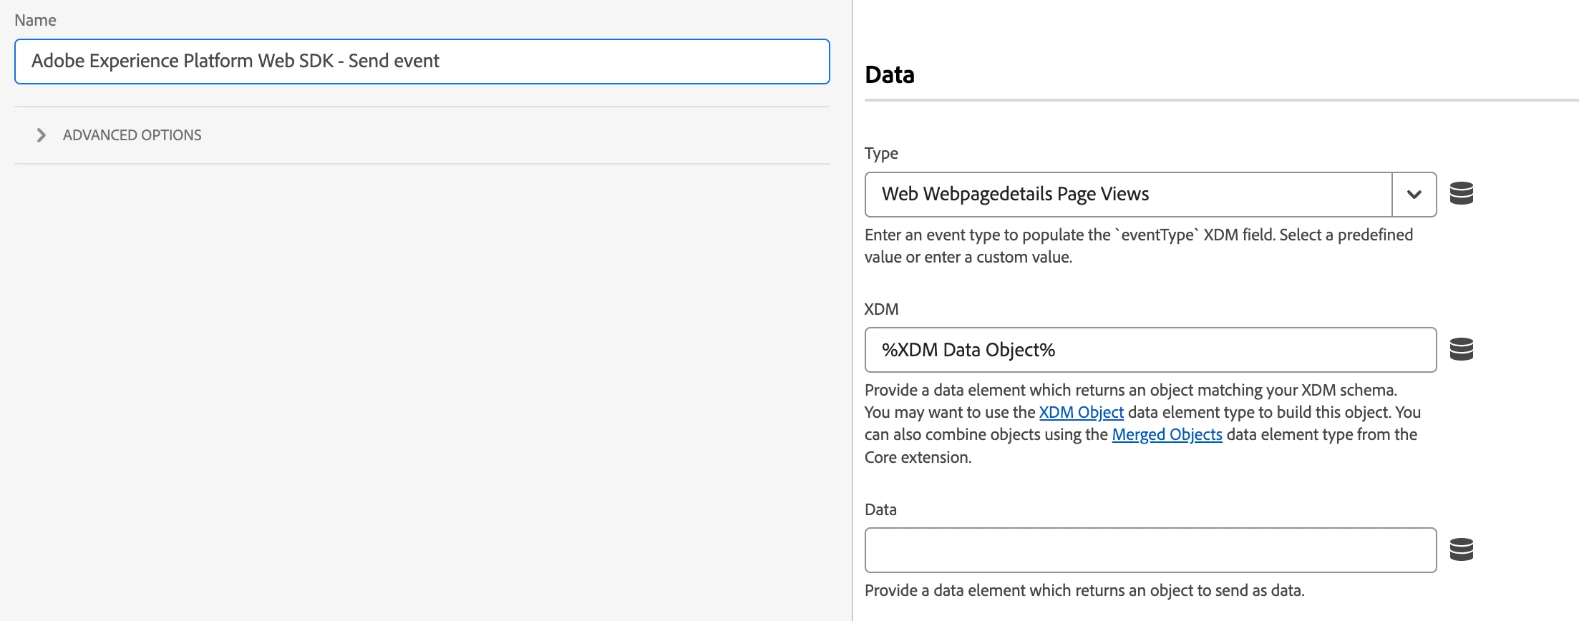Click the bold Data section heading
The image size is (1579, 621).
point(890,74)
